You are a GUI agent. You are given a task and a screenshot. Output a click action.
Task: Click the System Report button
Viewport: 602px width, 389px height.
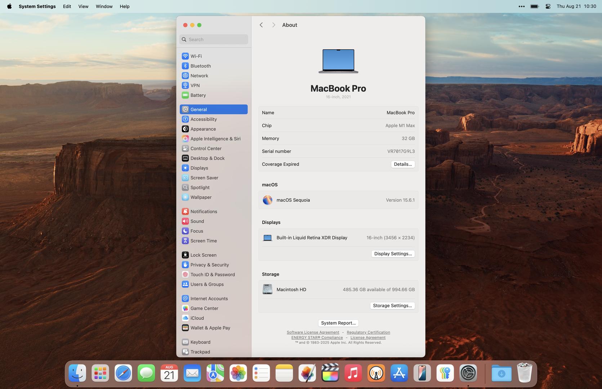pos(338,323)
